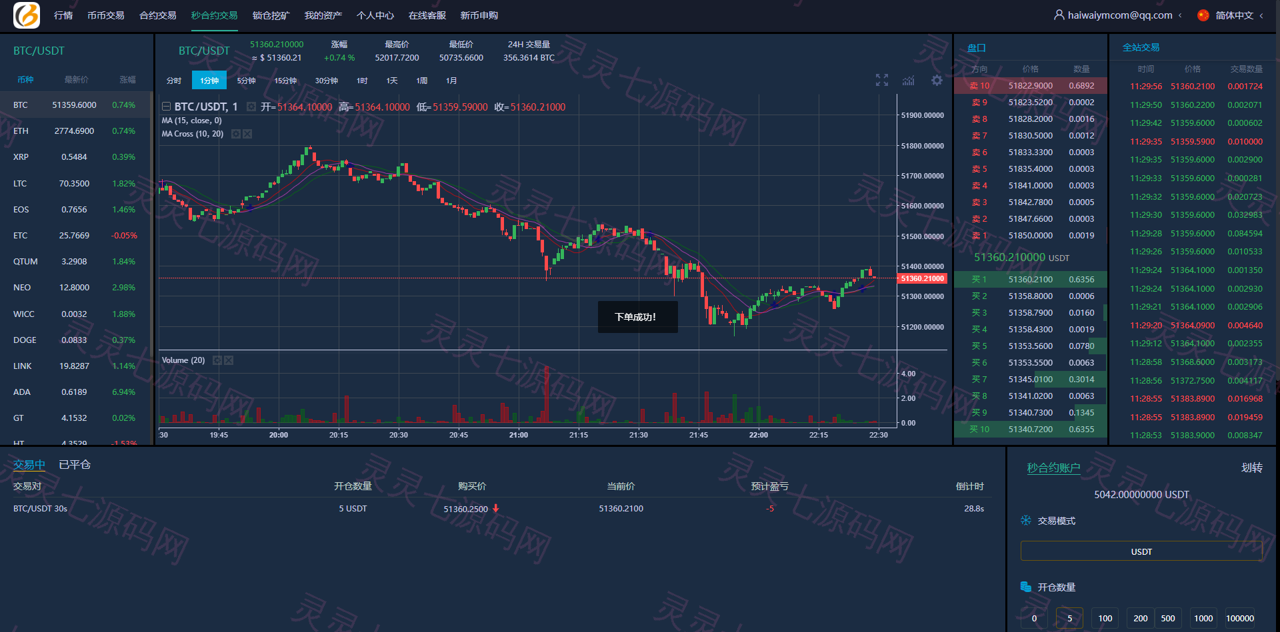The width and height of the screenshot is (1280, 632).
Task: Expand account menu chevron beside email
Action: coord(1180,15)
